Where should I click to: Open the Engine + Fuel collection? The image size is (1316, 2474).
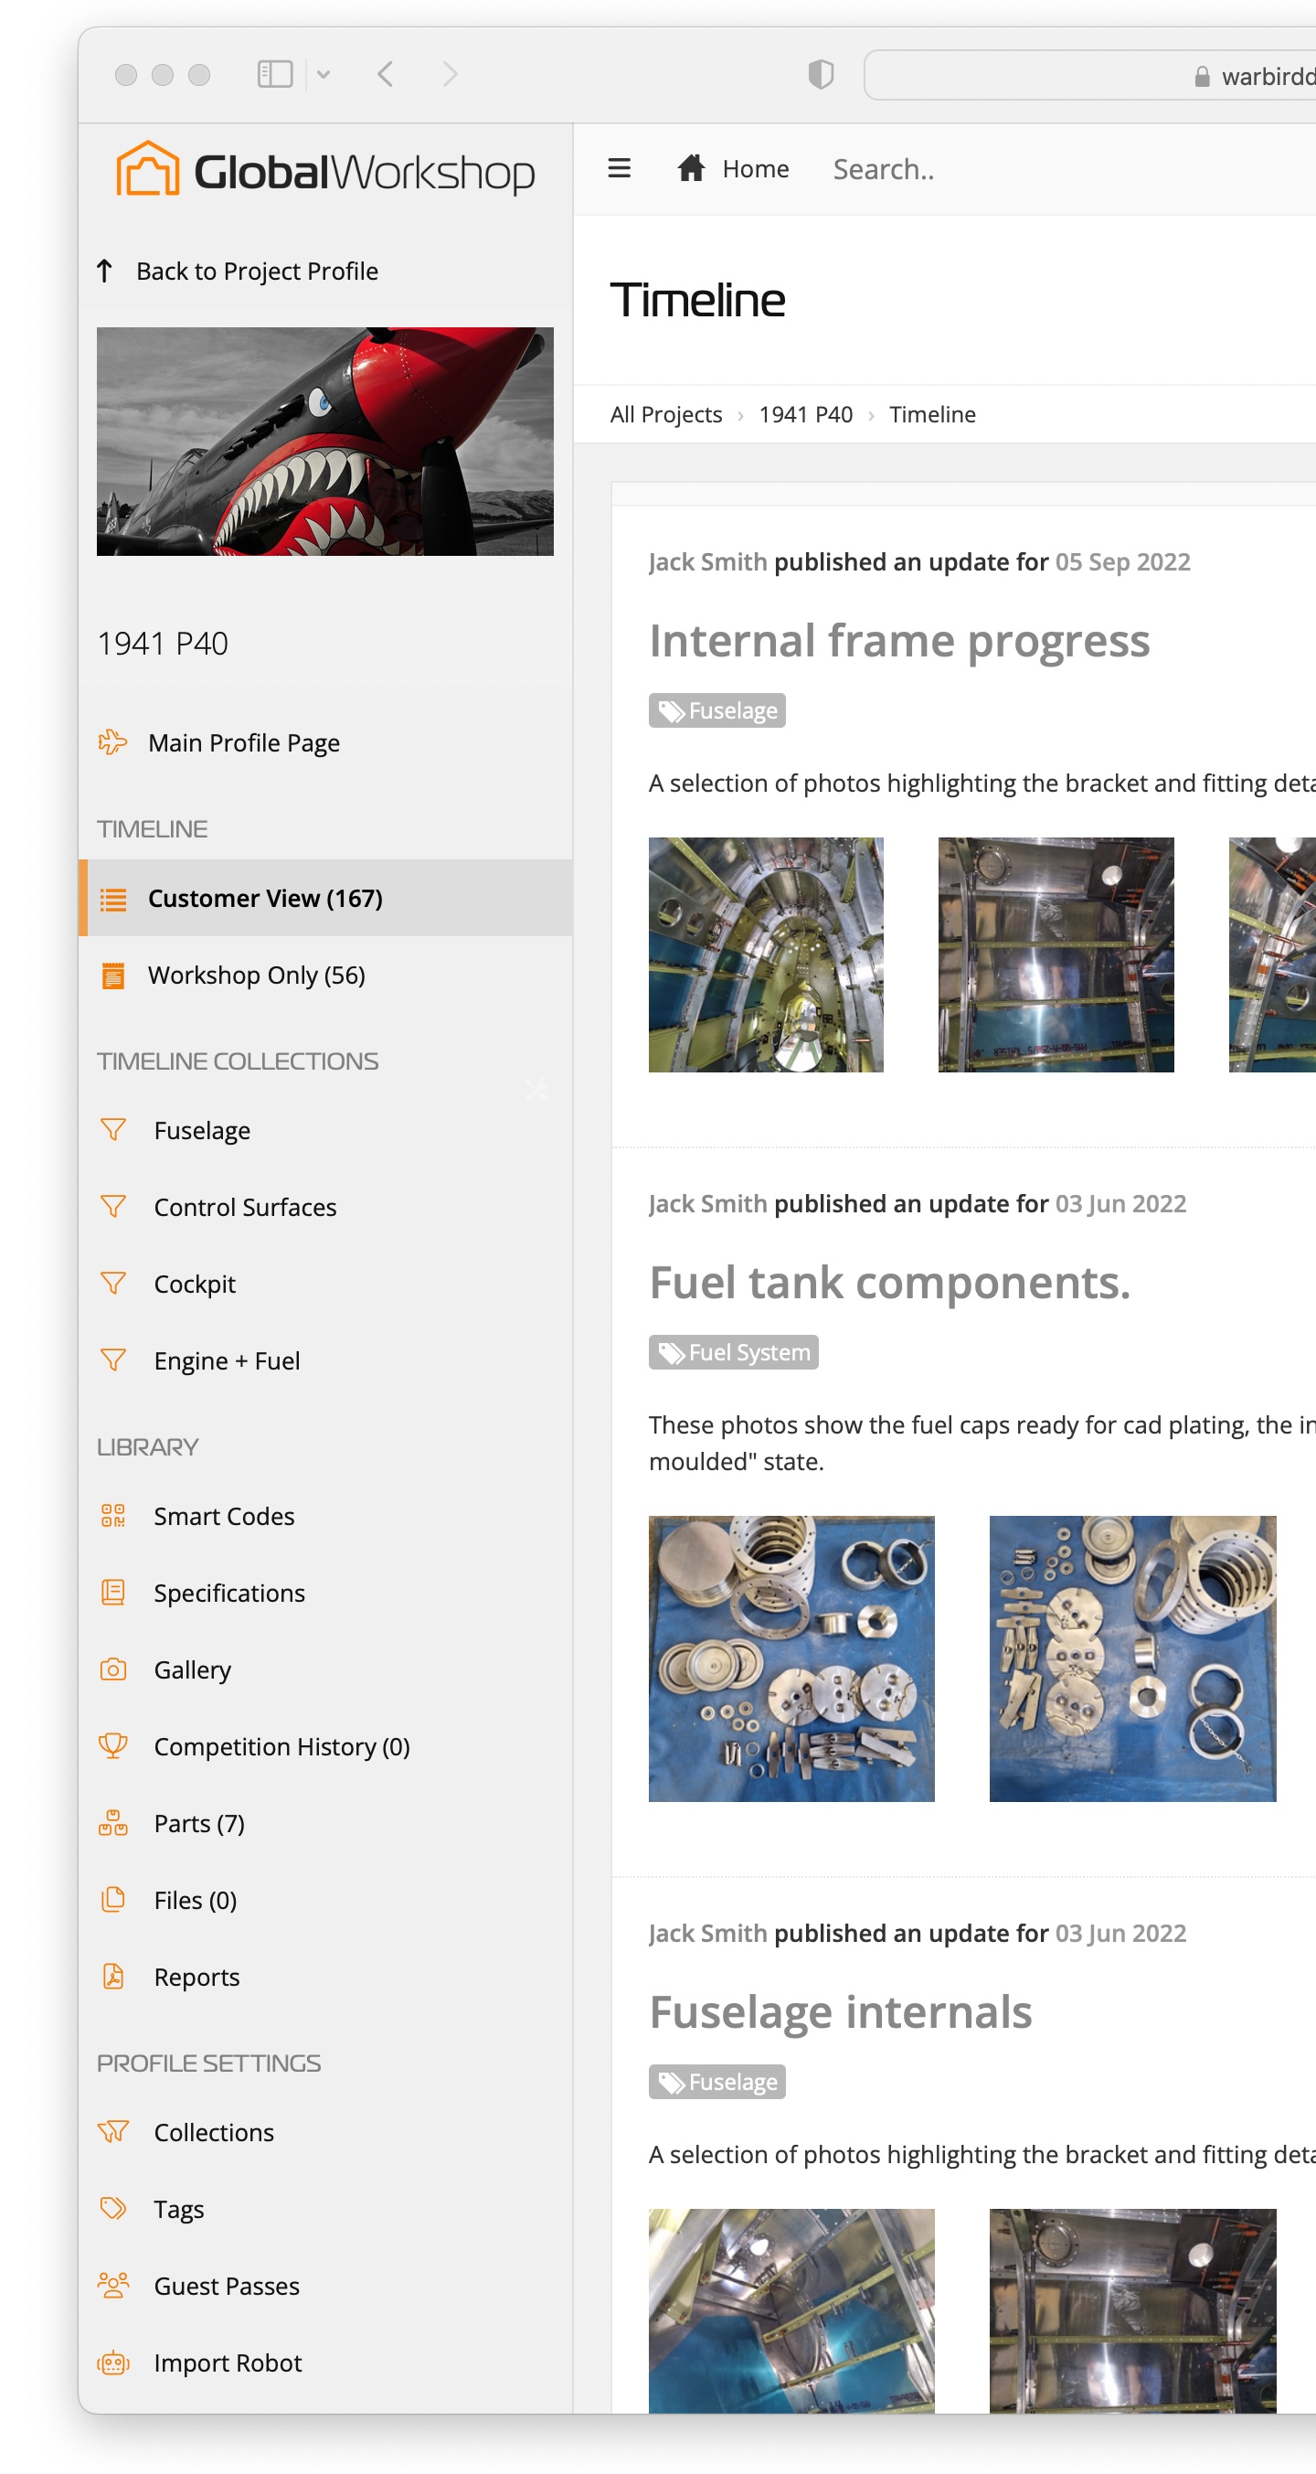pos(227,1361)
